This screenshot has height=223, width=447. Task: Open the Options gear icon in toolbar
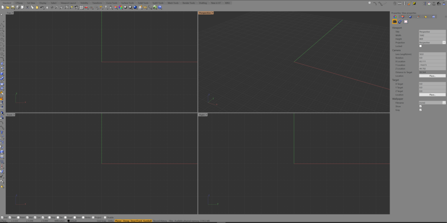click(x=145, y=7)
